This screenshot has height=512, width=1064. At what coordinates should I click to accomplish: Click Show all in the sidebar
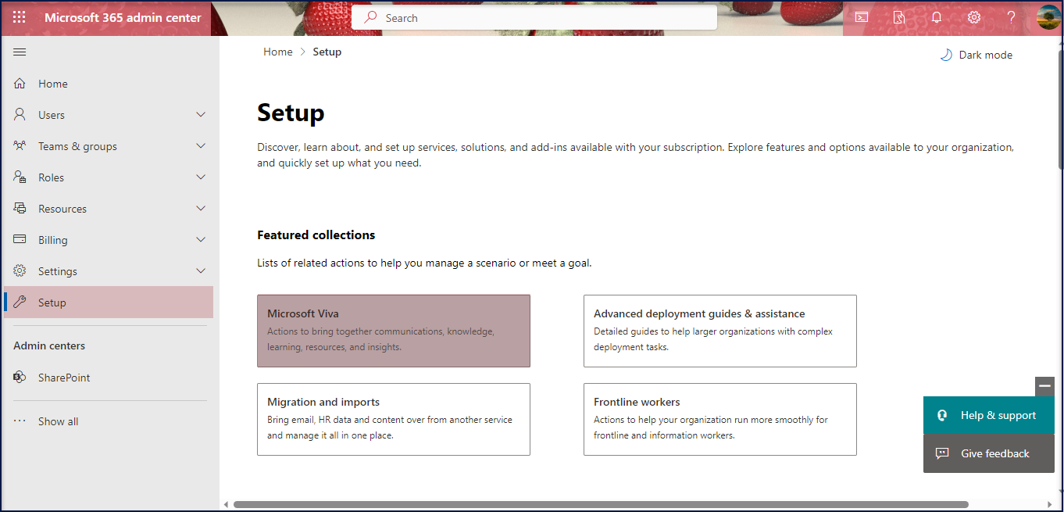point(57,421)
